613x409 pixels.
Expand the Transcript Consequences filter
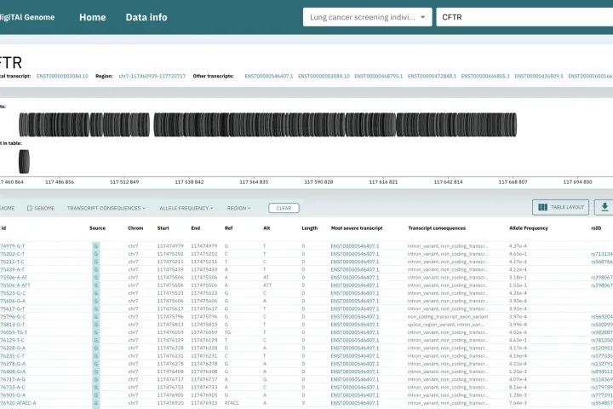106,208
